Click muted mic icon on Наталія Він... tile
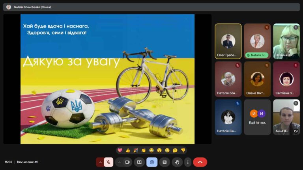Screen dimensions: 303x170 coord(238,103)
